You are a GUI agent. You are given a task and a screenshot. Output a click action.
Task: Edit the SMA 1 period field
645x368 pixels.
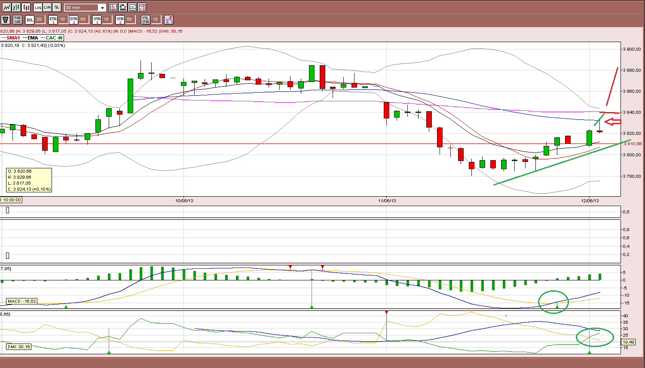[x=107, y=19]
